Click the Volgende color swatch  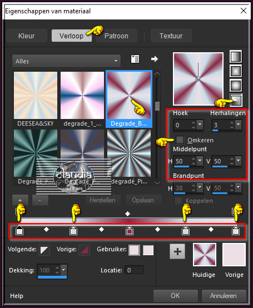pyautogui.click(x=44, y=250)
